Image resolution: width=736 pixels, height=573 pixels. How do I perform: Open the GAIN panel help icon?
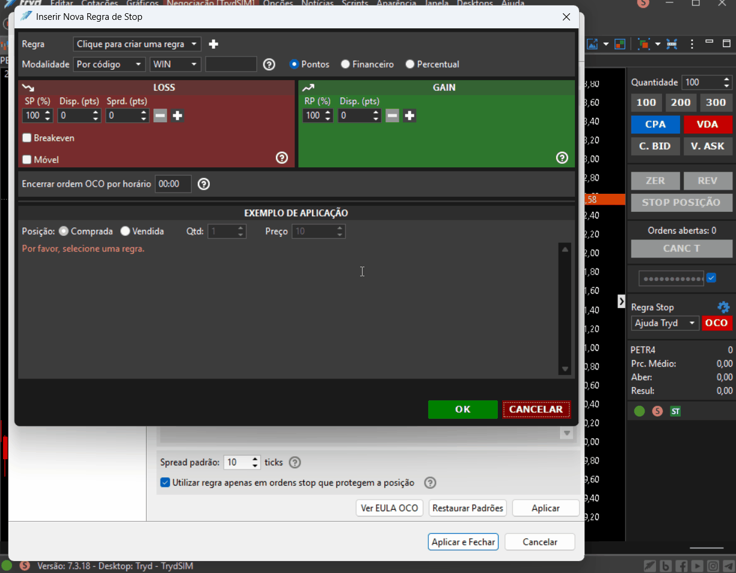coord(562,158)
